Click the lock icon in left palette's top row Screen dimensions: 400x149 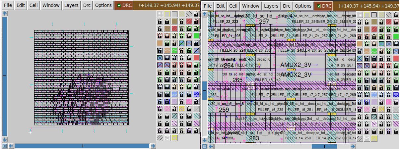[196, 14]
